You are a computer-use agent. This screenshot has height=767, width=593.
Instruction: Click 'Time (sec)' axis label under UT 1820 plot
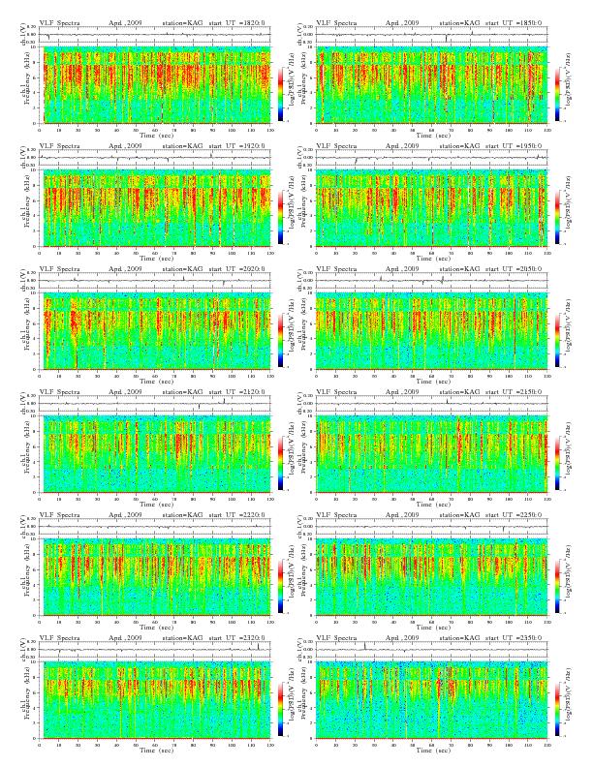pos(156,135)
